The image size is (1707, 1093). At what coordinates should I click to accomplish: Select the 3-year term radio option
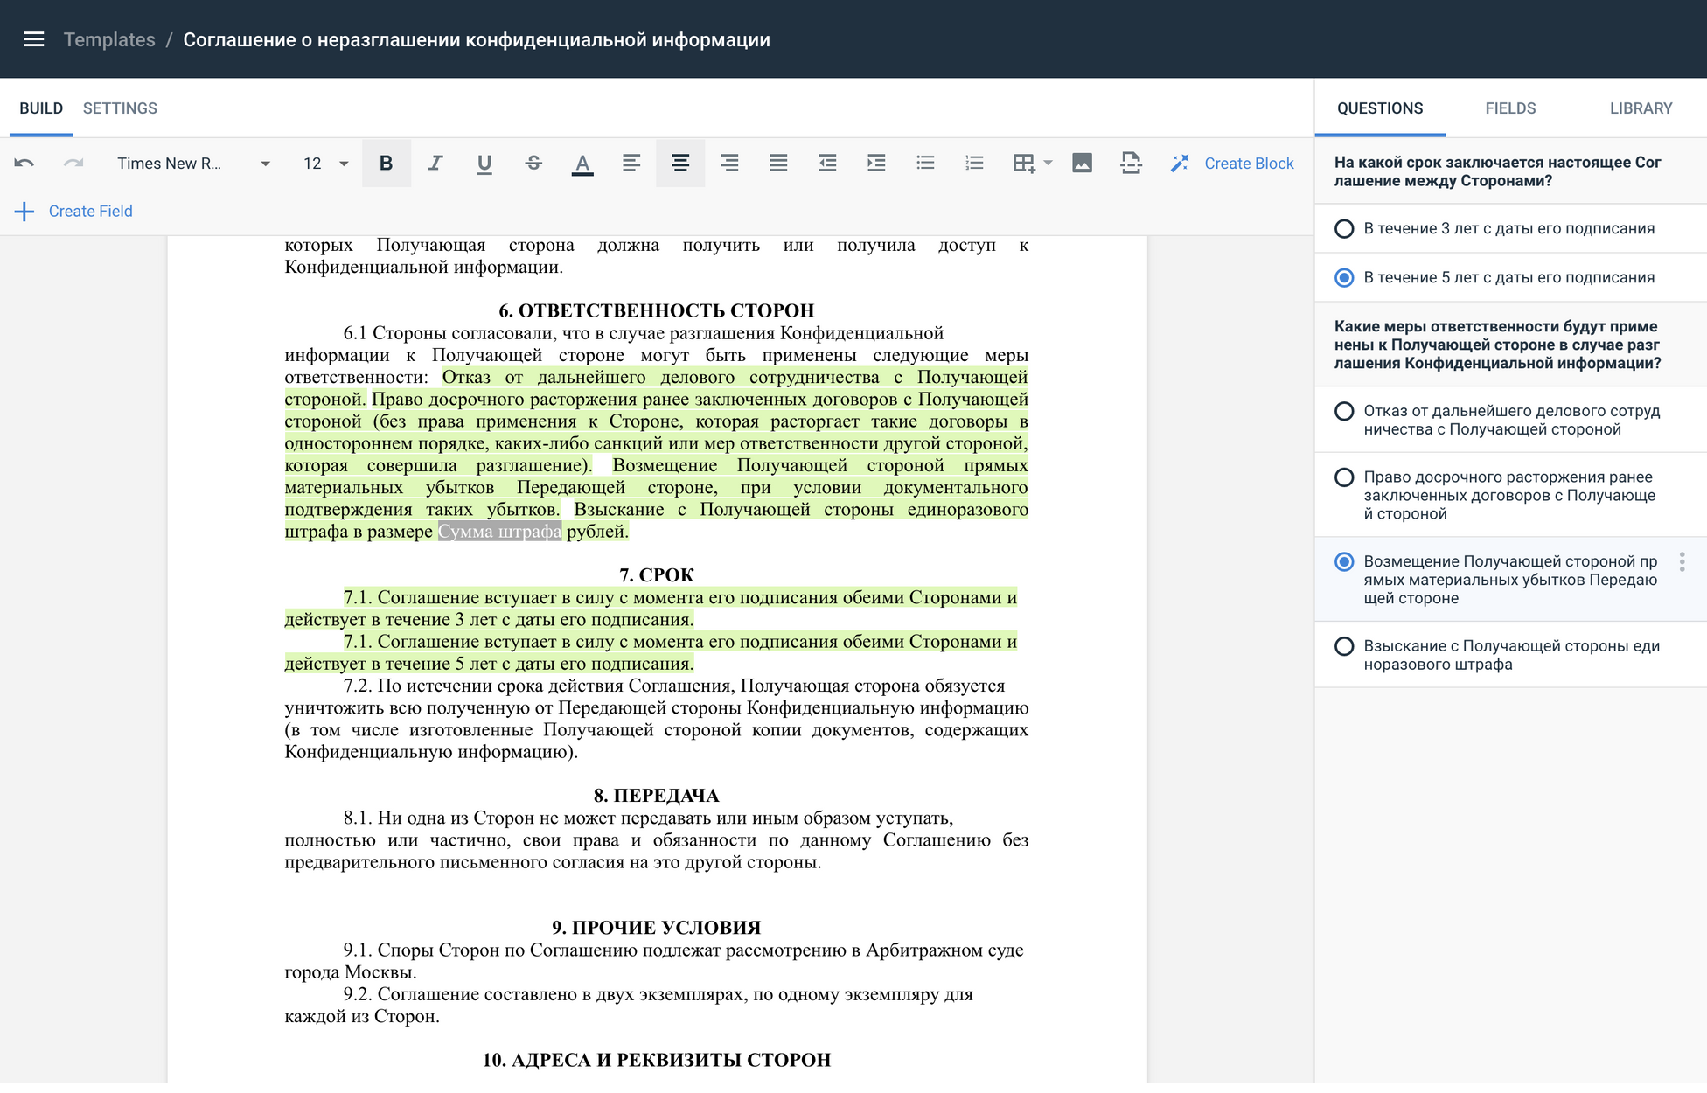tap(1344, 229)
